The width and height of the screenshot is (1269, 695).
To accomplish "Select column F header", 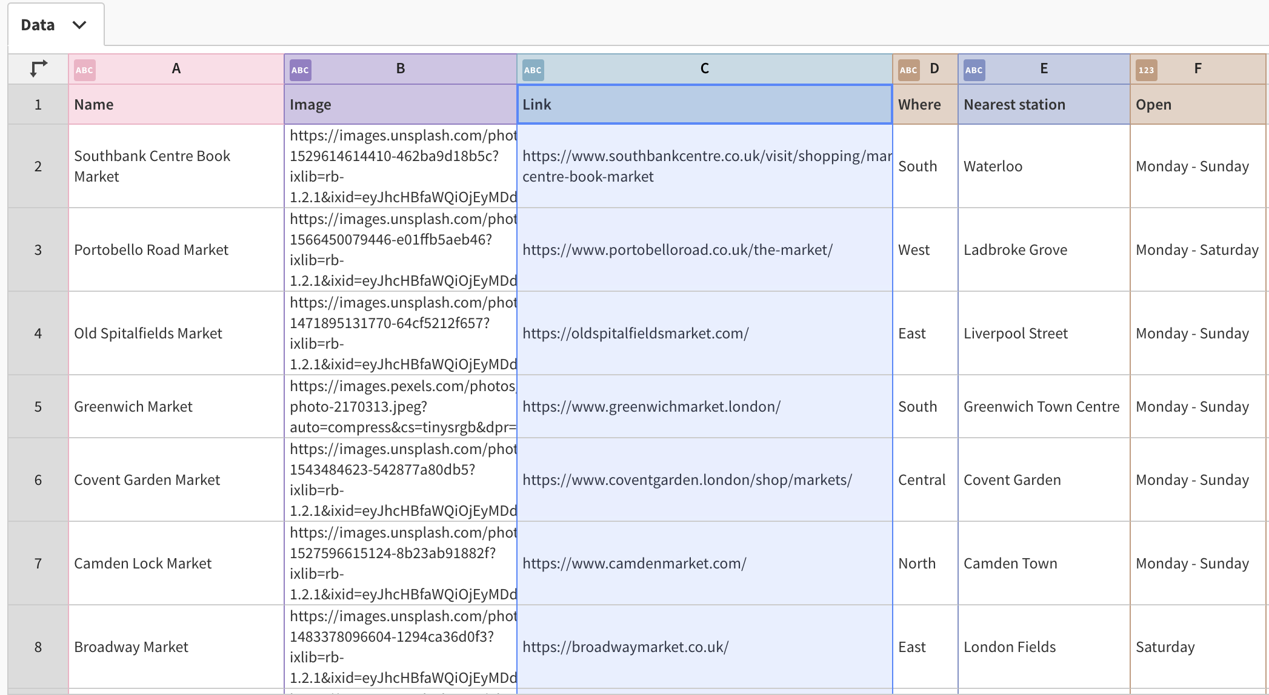I will (1198, 69).
